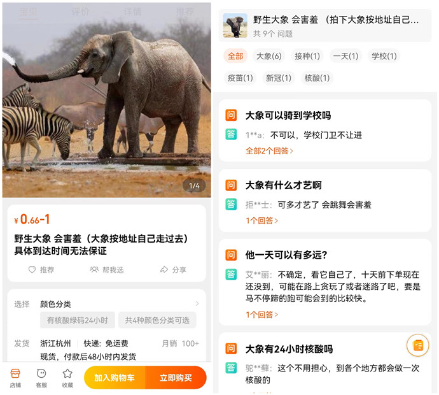Choose the 有核酸绿码24小时 option swatch
Viewport: 439px width, 395px height.
[x=77, y=320]
